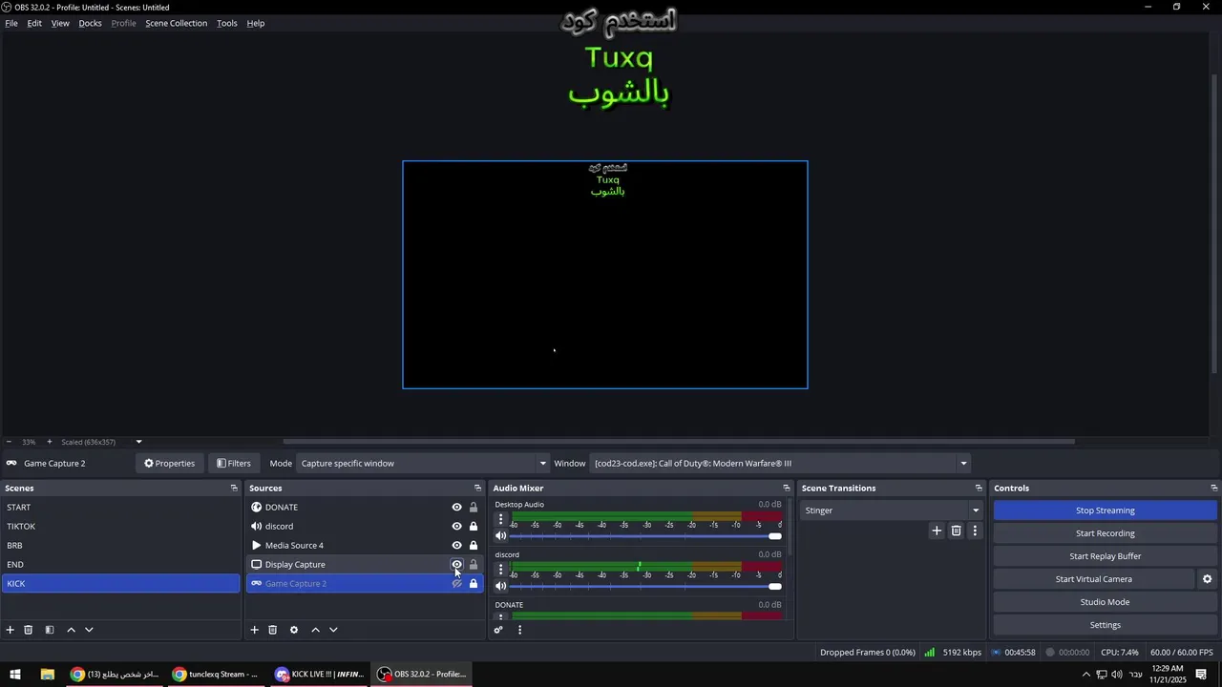
Task: Open the View menu
Action: (60, 23)
